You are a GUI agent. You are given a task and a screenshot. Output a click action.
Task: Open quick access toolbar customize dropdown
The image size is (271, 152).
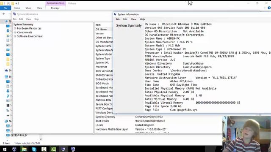[16, 3]
